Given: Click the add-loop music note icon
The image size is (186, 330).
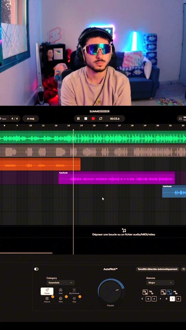Looking at the screenshot, I should pos(124,230).
